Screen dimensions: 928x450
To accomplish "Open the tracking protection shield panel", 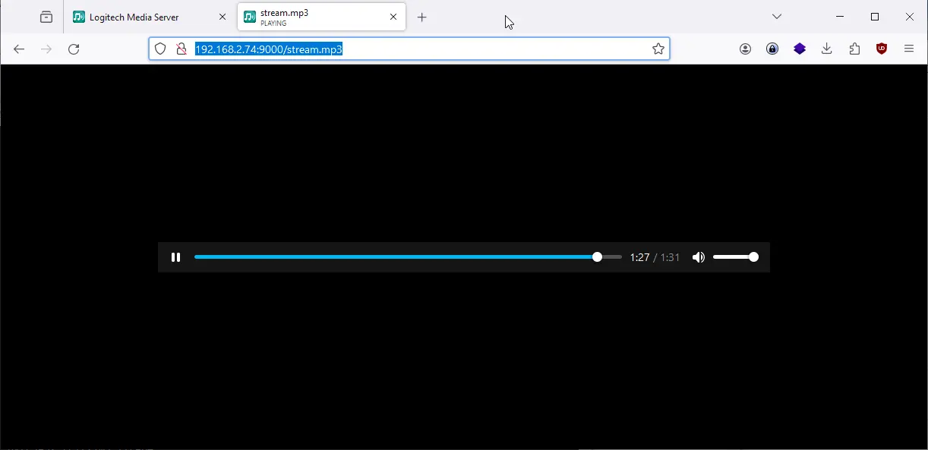I will point(160,49).
